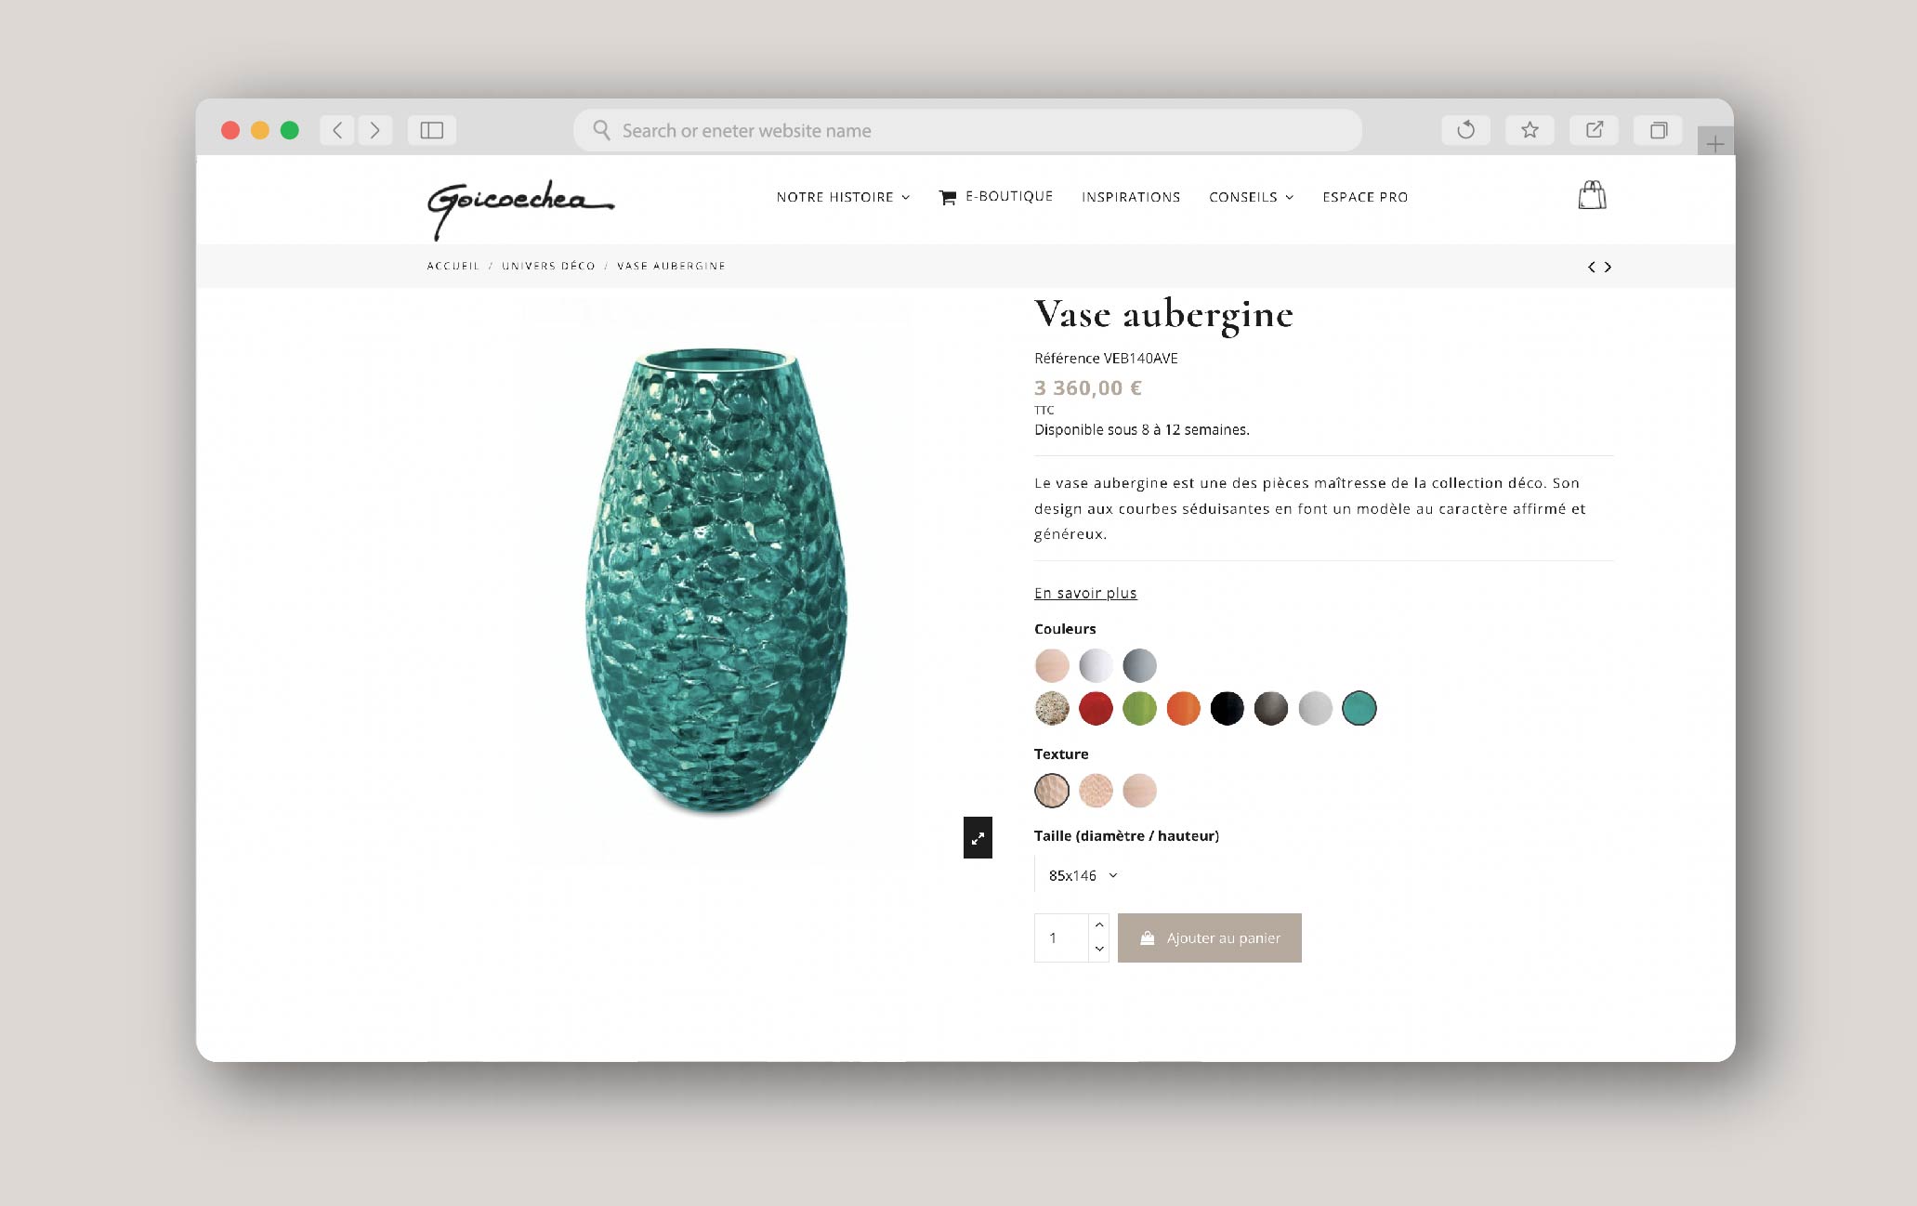Expand product image with fullscreen icon
The image size is (1917, 1206).
(x=978, y=838)
